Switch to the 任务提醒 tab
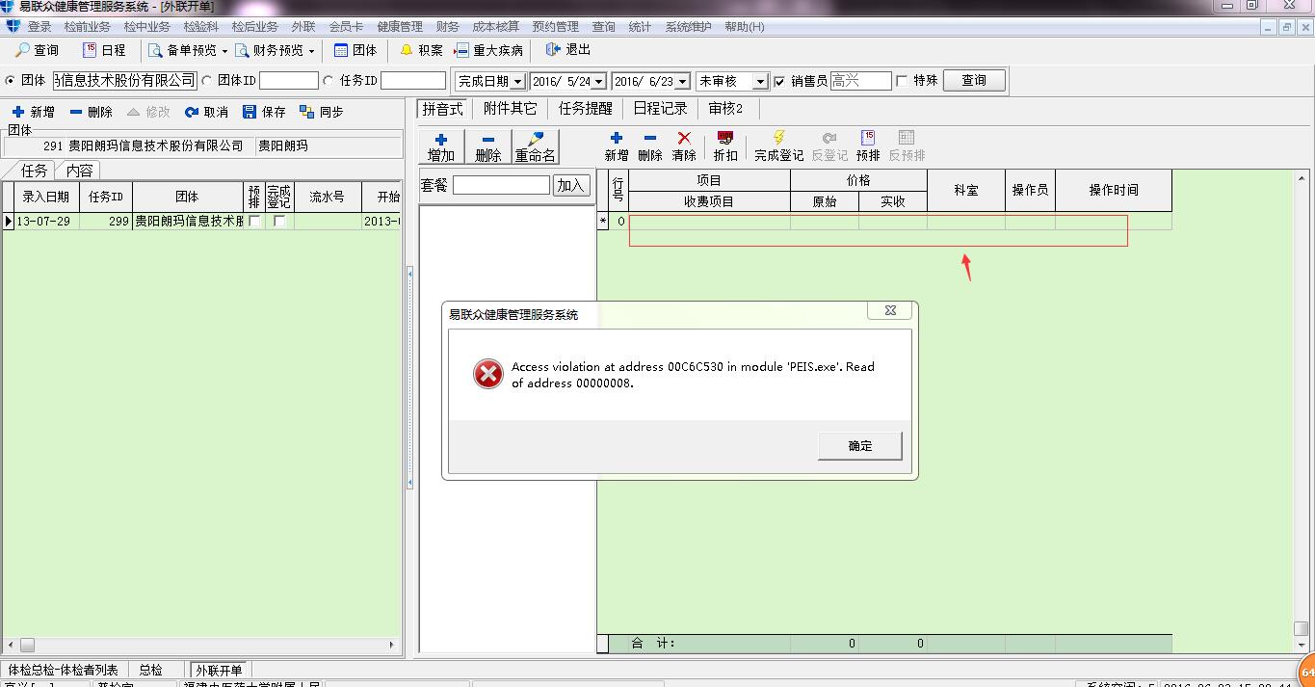This screenshot has width=1315, height=687. click(585, 109)
